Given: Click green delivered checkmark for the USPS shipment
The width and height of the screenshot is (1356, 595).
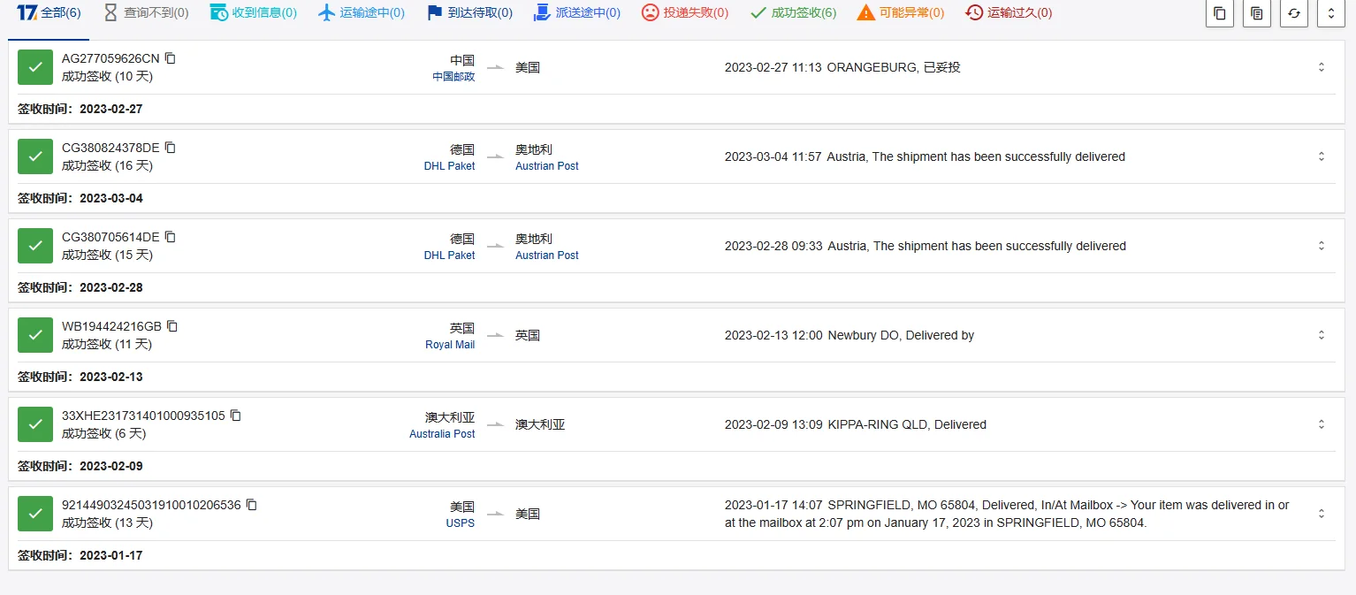Looking at the screenshot, I should (35, 514).
